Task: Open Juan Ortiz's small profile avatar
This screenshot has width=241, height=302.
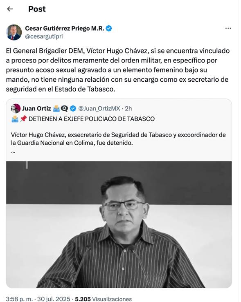Action: point(16,108)
